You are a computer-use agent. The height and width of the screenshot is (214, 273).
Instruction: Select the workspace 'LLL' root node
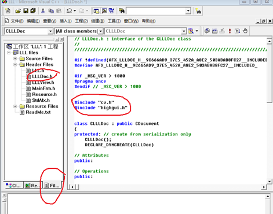tap(35, 46)
